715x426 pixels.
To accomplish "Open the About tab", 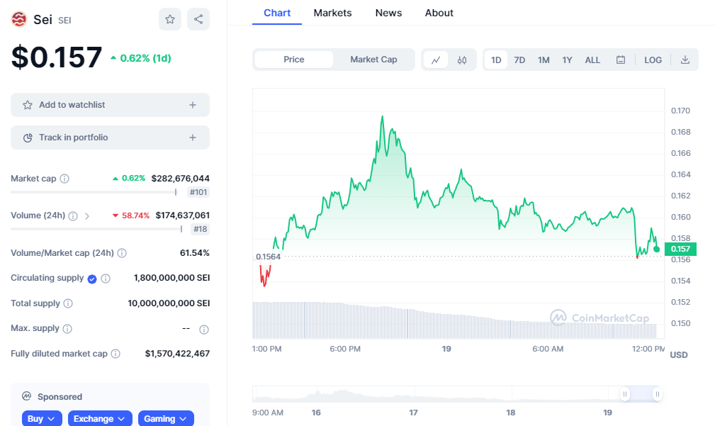I will pos(439,13).
